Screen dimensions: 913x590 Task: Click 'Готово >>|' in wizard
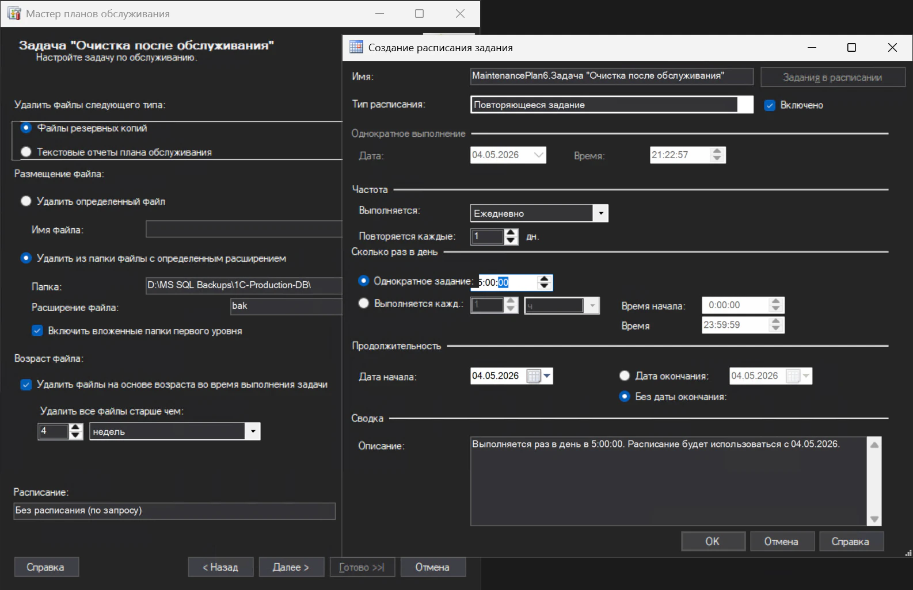point(362,567)
